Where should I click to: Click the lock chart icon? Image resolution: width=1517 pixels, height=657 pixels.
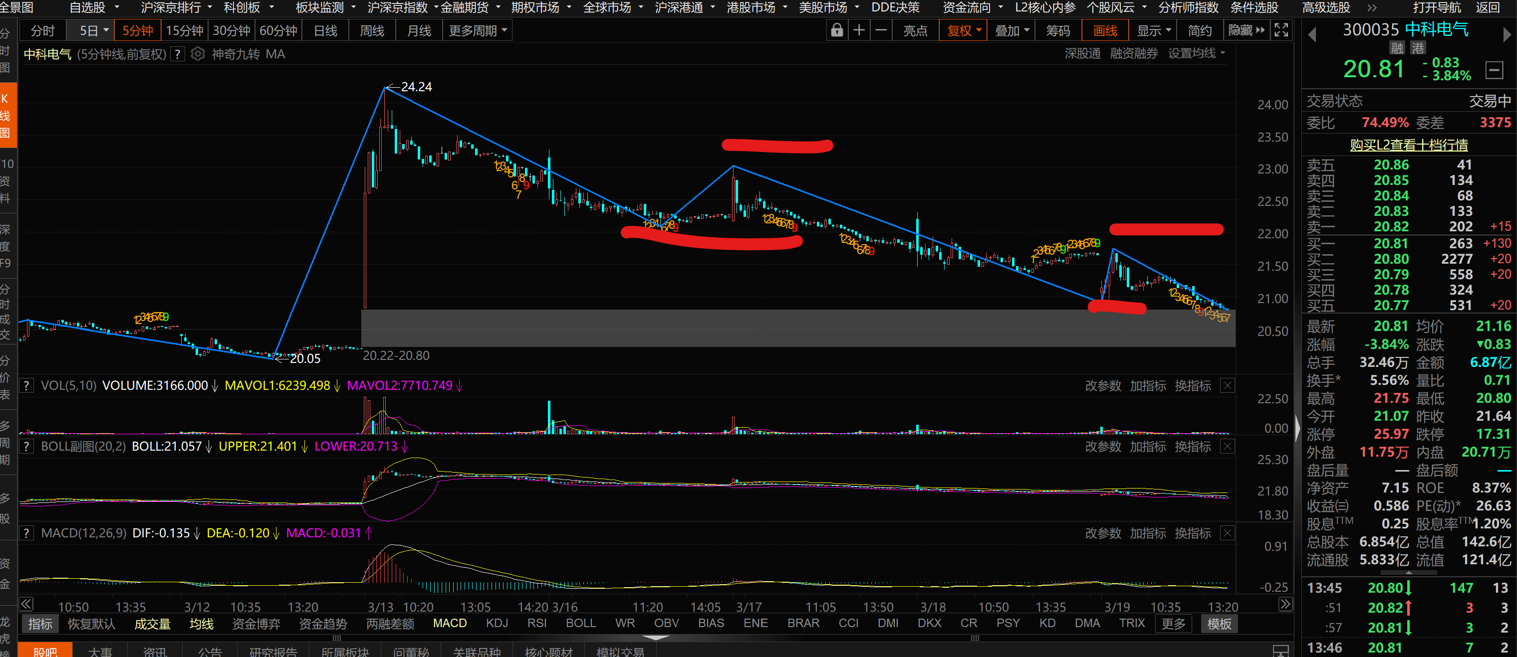pos(836,30)
